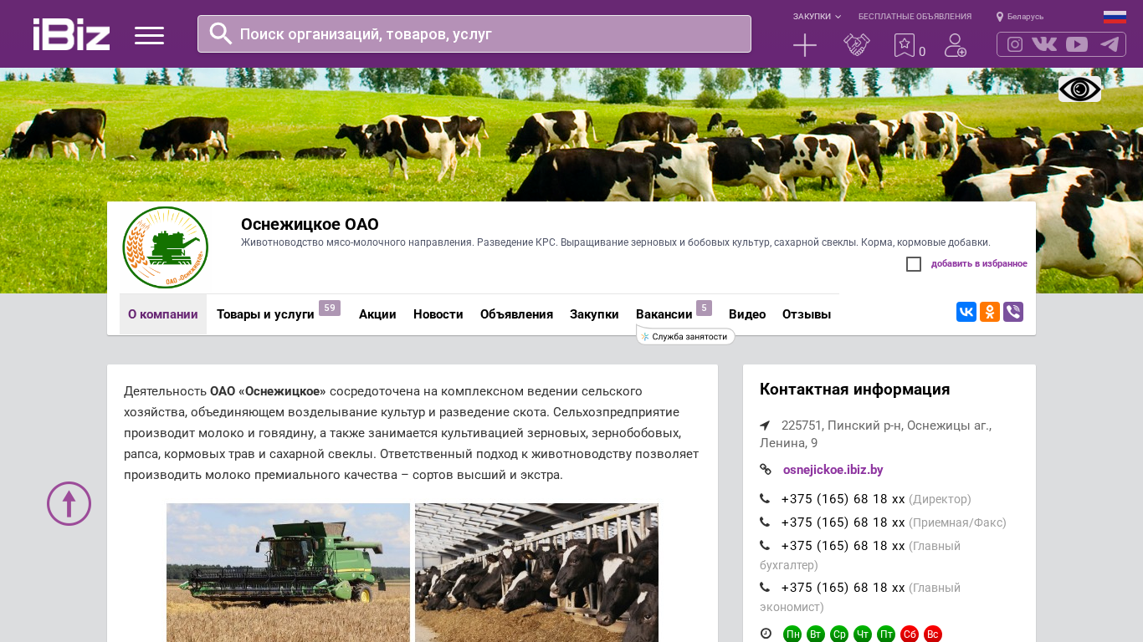This screenshot has width=1143, height=642.
Task: Share via blue VK button
Action: [x=966, y=312]
